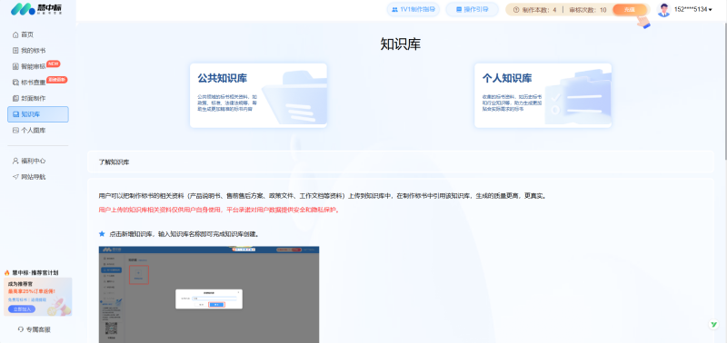Viewport: 727px width, 343px height.
Task: Click the orange 充值 button
Action: pos(629,9)
